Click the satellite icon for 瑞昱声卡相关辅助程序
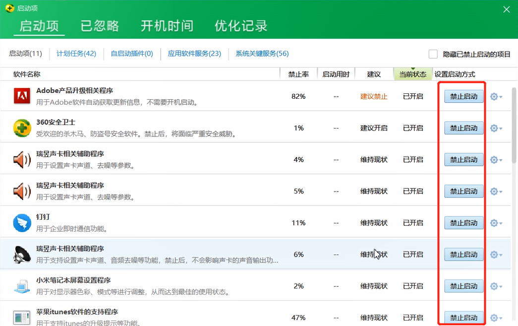Screen dimensions: 518x326 21,254
